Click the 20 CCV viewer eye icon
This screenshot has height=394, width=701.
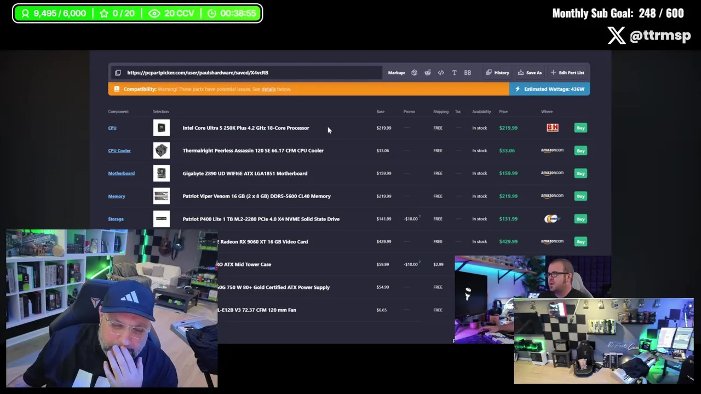154,14
